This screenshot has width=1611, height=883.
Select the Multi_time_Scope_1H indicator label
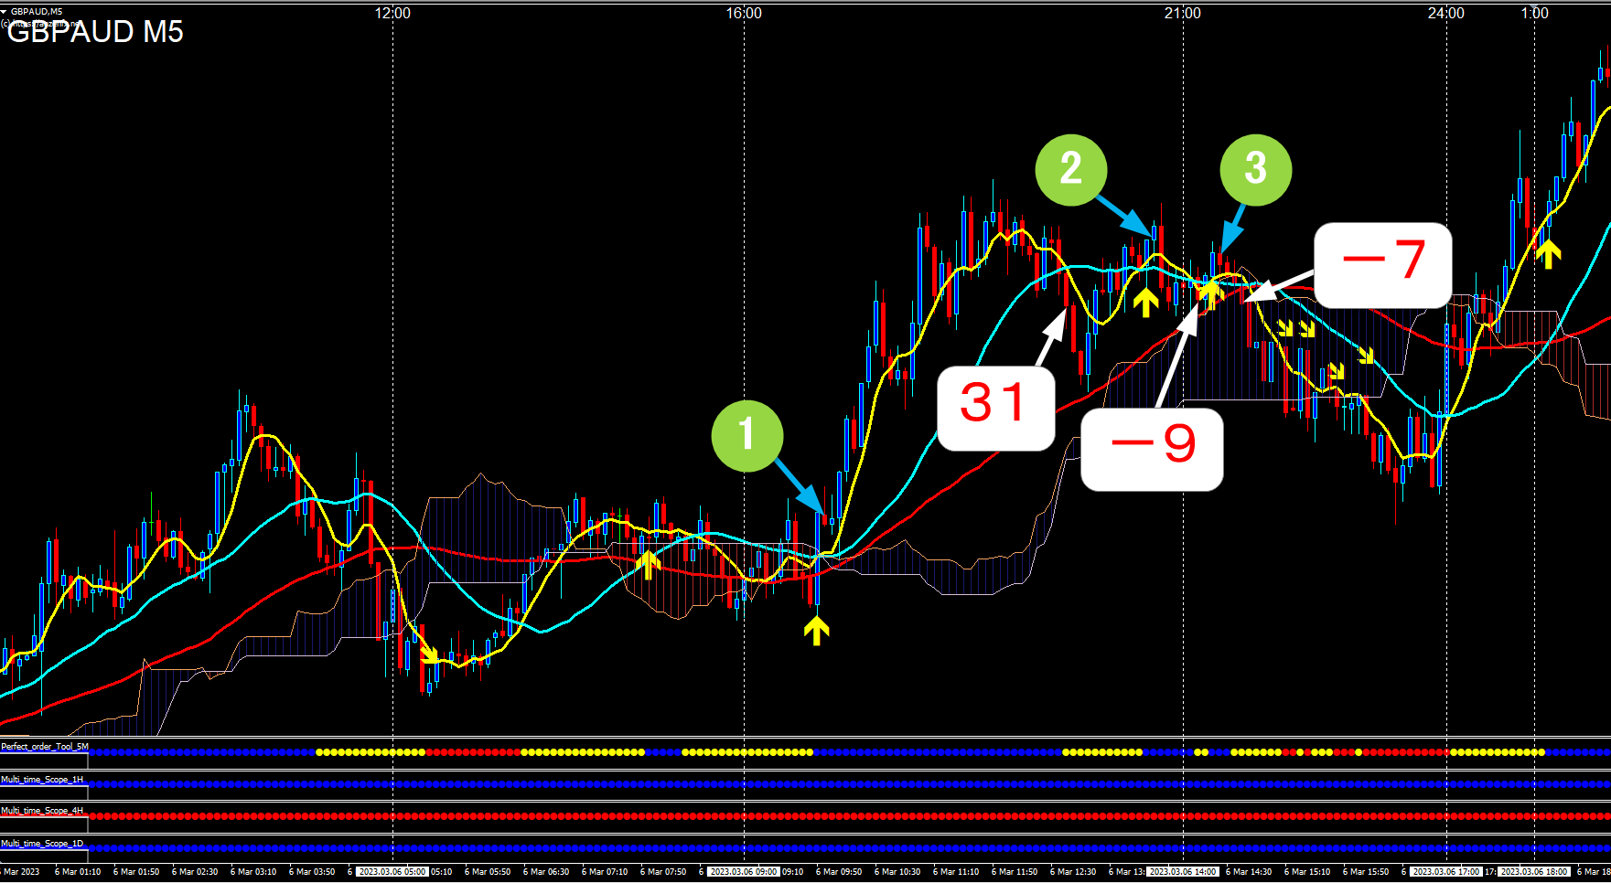42,780
